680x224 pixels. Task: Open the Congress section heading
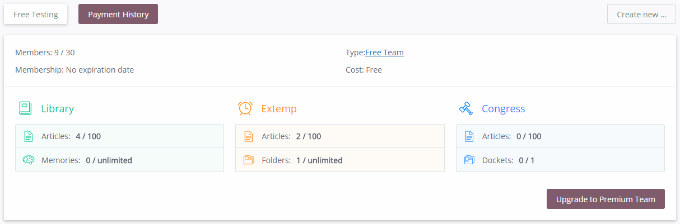(504, 109)
